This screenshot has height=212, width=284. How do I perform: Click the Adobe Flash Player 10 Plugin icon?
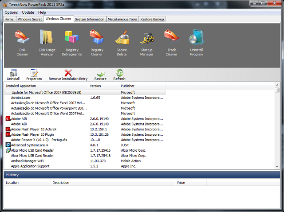(8, 134)
